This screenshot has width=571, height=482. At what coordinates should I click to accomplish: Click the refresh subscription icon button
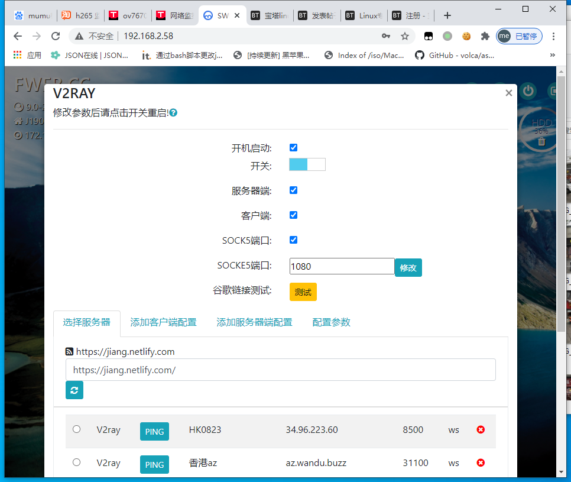(x=74, y=390)
